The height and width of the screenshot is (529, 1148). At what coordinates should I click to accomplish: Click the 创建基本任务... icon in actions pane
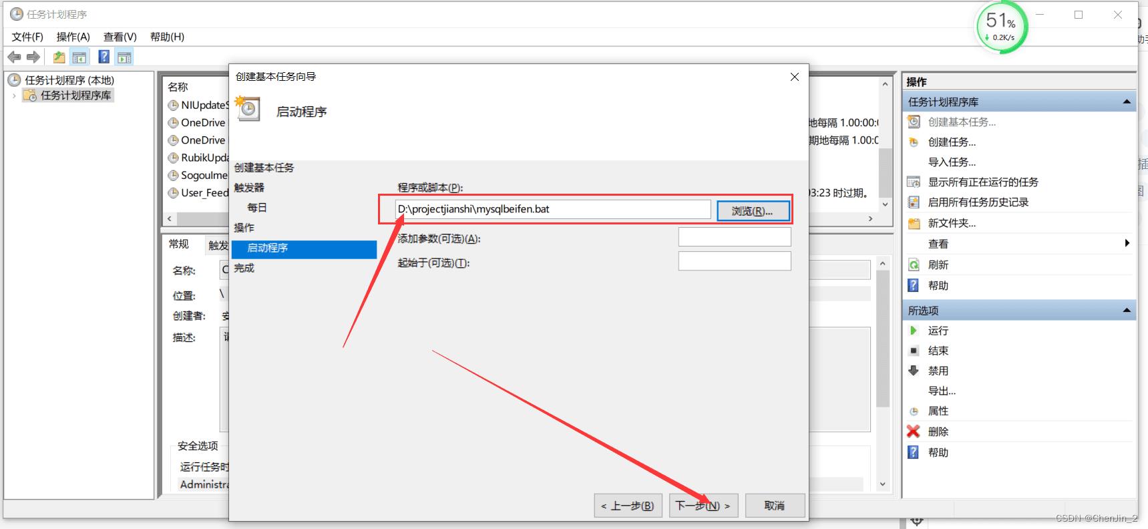(x=914, y=122)
